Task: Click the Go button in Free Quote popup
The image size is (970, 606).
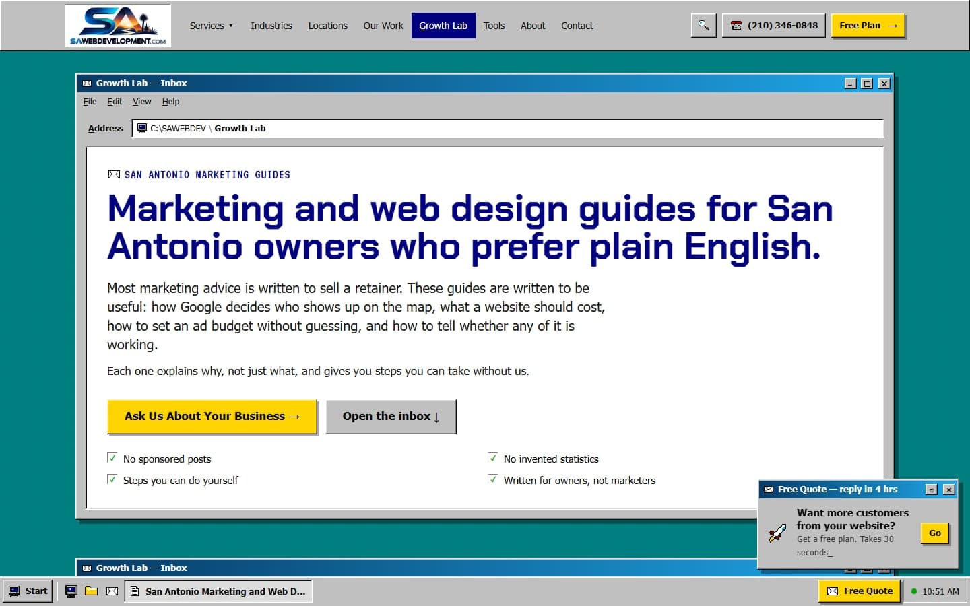Action: click(935, 533)
